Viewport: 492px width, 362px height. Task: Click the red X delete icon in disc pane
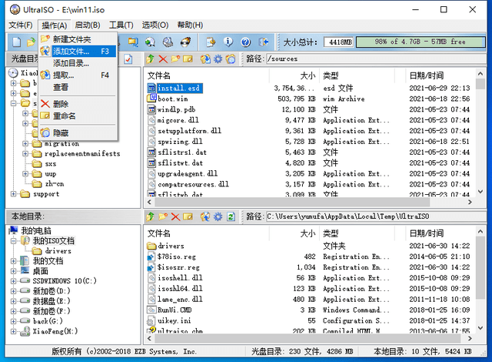(x=163, y=59)
